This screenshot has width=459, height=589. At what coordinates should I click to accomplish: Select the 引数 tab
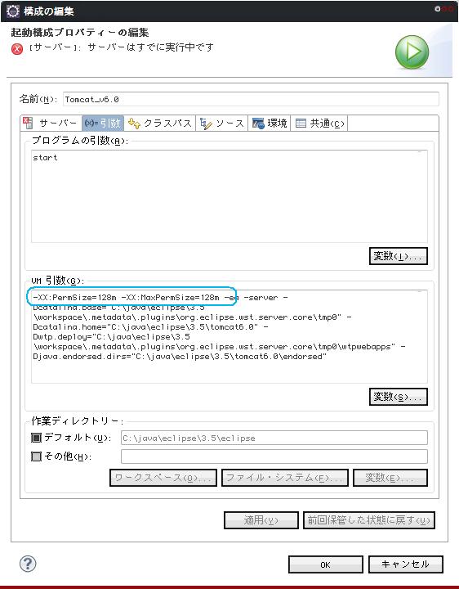(x=103, y=124)
